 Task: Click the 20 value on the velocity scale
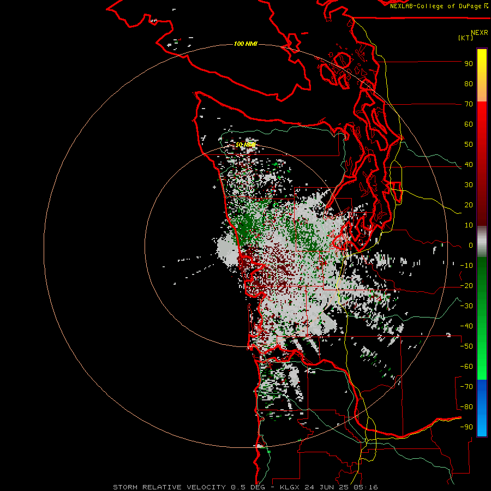469,205
